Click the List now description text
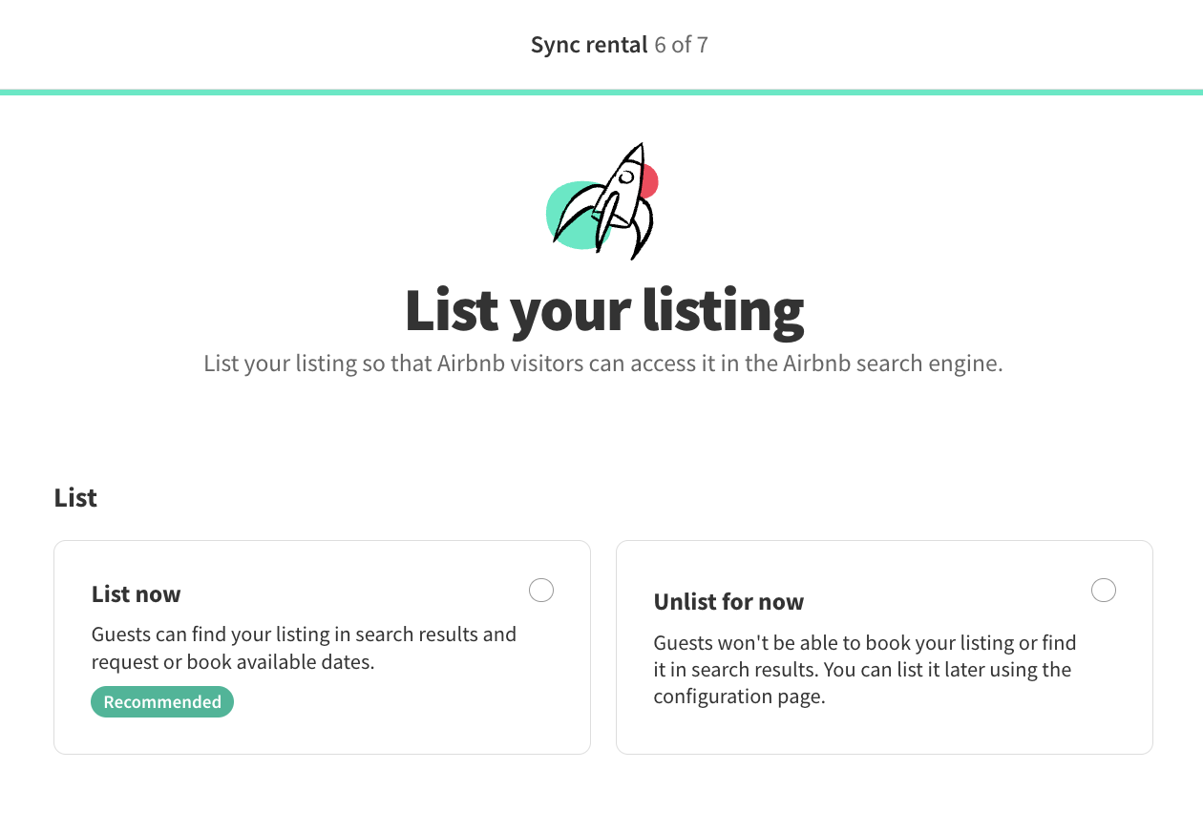 304,648
